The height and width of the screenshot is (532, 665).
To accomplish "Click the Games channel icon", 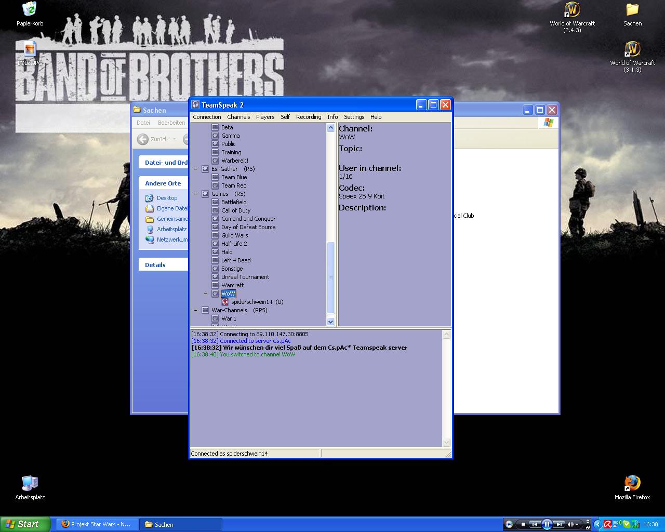I will (x=205, y=194).
